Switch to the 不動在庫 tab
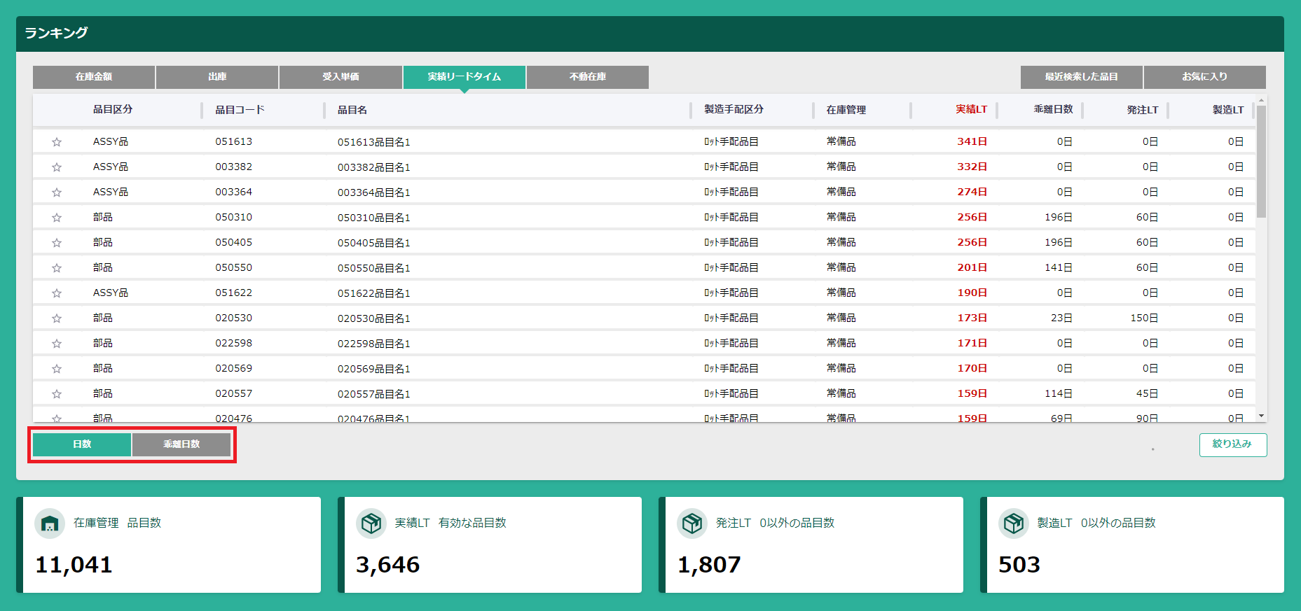The width and height of the screenshot is (1301, 611). (587, 77)
